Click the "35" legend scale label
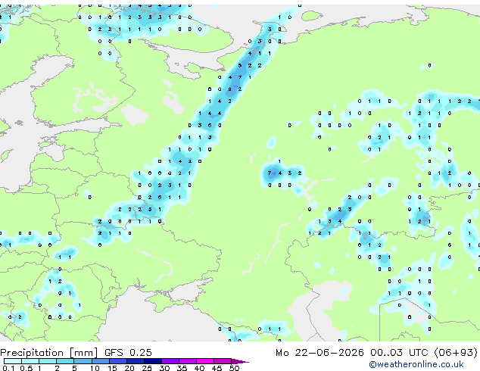480x371 pixels. (182, 368)
